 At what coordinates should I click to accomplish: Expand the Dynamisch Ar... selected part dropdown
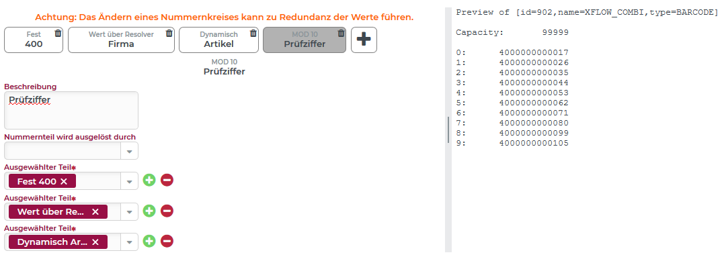coord(129,242)
